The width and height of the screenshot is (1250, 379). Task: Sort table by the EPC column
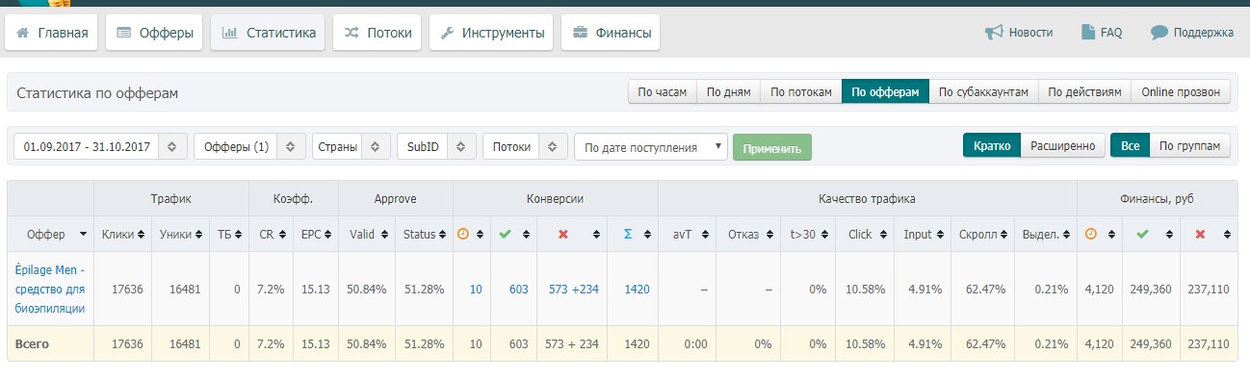pos(316,234)
